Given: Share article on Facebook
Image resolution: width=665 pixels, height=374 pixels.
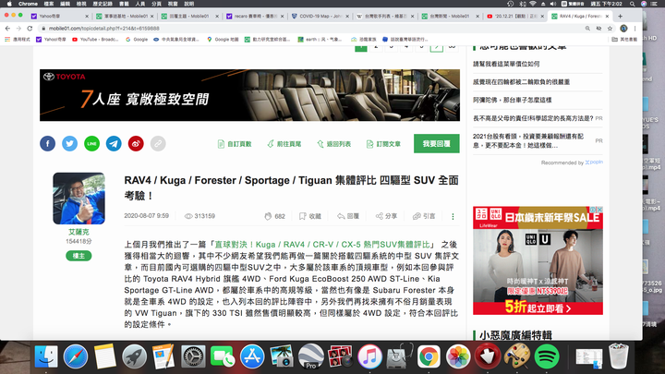Looking at the screenshot, I should point(47,144).
